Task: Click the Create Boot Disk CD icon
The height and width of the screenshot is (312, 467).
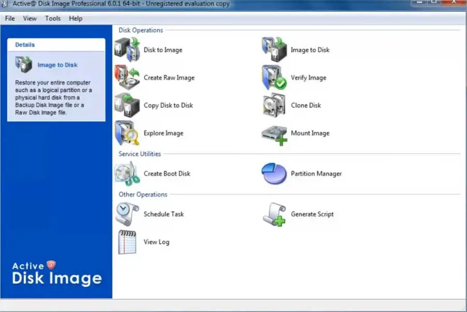Action: point(127,173)
